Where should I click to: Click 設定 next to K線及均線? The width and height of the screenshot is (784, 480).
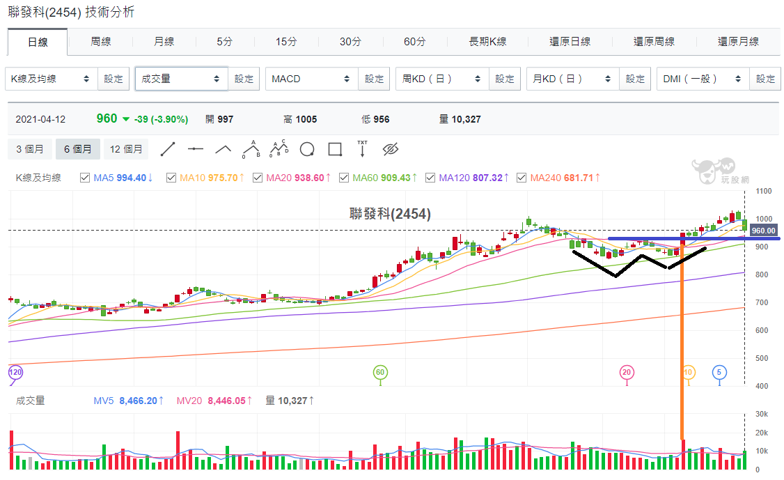(x=113, y=79)
